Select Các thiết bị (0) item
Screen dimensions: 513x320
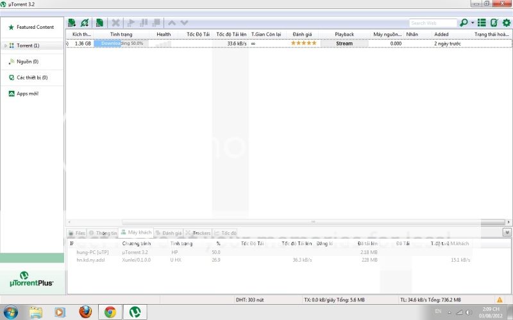click(x=31, y=77)
